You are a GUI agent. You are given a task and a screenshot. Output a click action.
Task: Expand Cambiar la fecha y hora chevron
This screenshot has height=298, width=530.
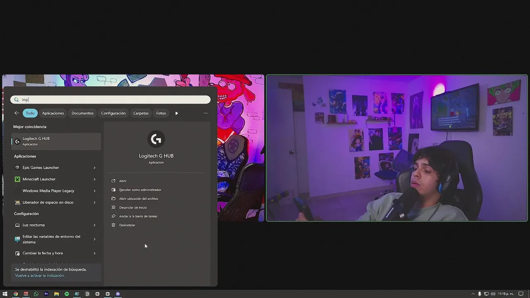tap(94, 253)
